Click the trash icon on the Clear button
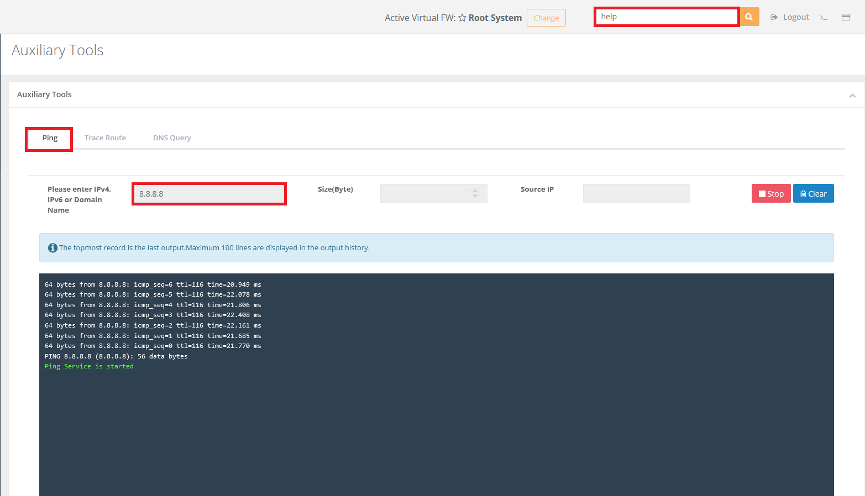Screen dimensions: 865x496 pos(803,194)
